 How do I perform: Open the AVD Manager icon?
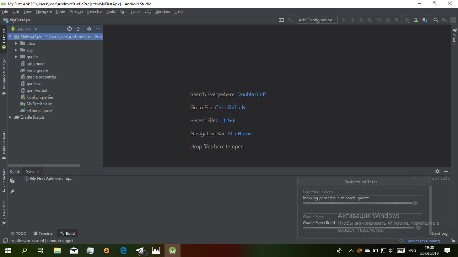(416, 20)
